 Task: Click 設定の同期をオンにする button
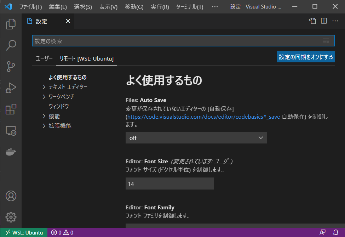click(x=306, y=57)
